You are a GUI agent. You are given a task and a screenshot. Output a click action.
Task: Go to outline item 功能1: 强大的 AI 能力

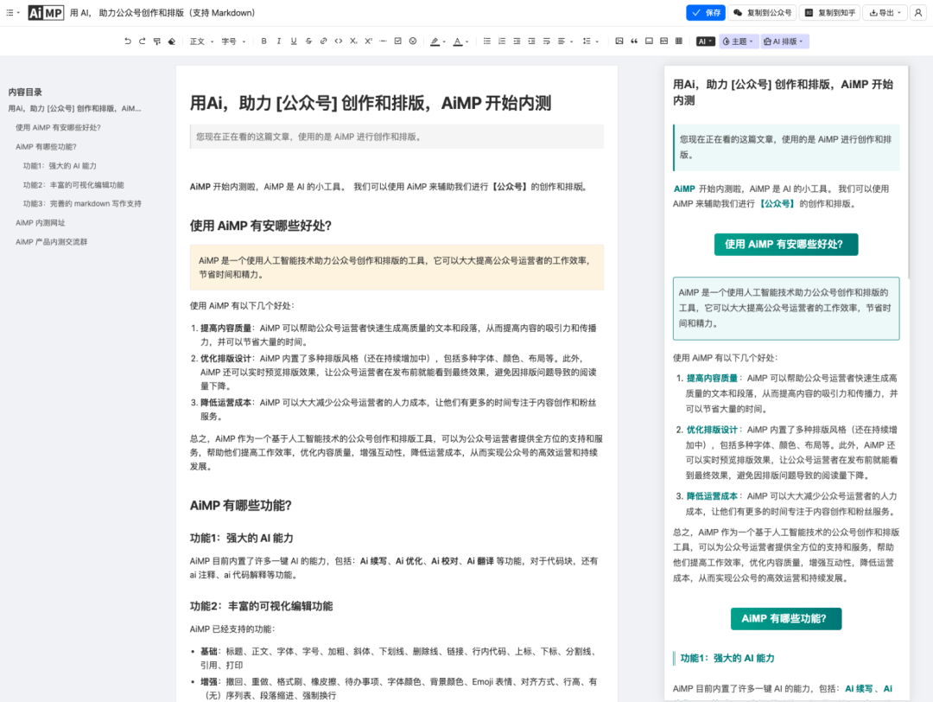tap(60, 165)
